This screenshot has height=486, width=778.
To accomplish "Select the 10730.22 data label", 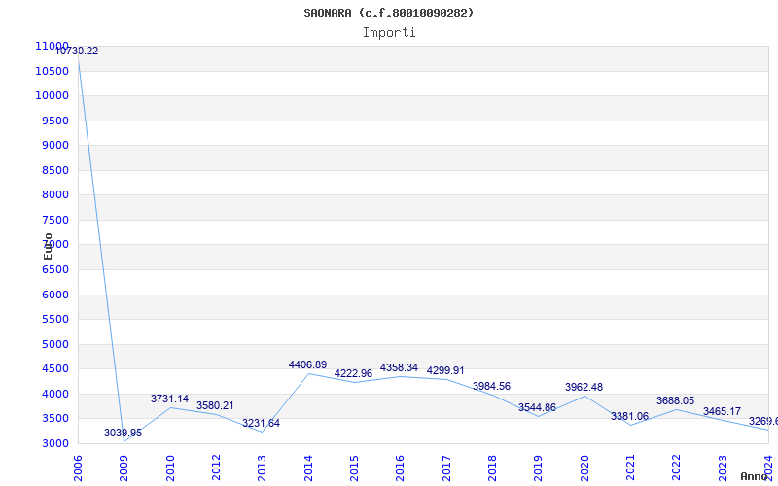I will tap(77, 52).
